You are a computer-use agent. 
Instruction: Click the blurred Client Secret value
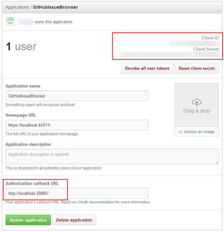click(169, 54)
